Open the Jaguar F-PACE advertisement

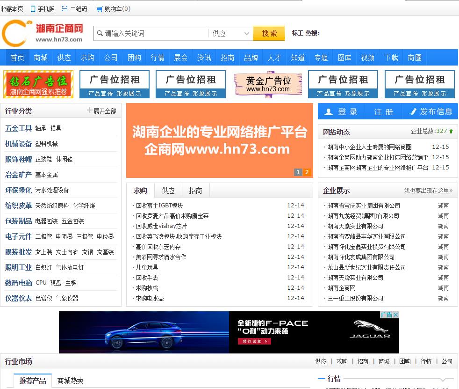click(229, 332)
